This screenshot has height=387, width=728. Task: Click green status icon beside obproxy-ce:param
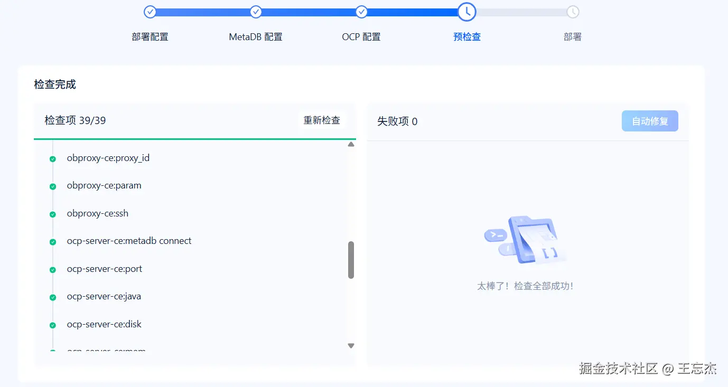53,186
